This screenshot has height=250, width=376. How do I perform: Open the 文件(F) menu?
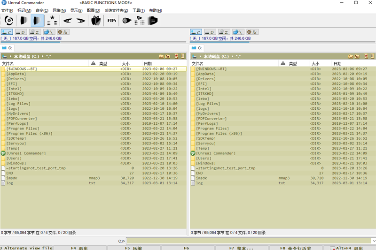click(7, 10)
